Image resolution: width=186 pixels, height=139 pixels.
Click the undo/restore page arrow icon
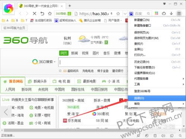point(42,13)
